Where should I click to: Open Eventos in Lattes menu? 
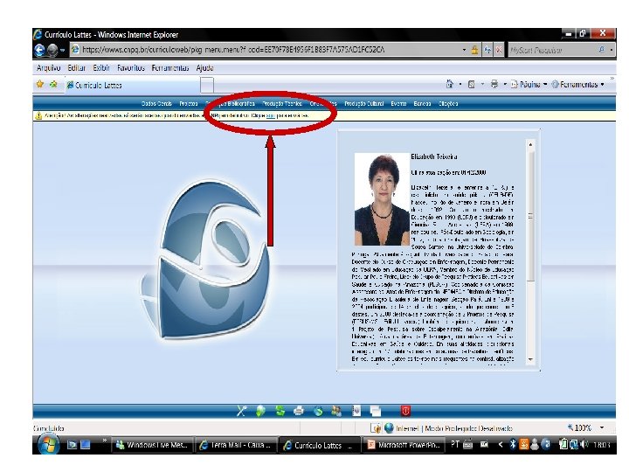tap(398, 103)
